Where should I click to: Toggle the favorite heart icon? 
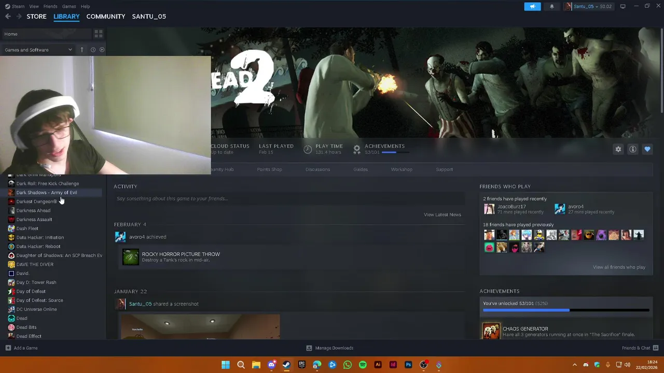(x=647, y=149)
